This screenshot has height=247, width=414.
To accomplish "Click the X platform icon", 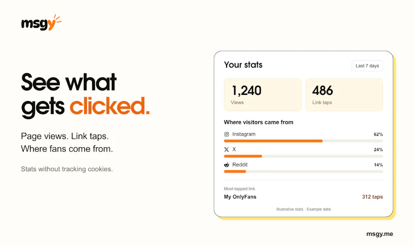I will pyautogui.click(x=227, y=150).
